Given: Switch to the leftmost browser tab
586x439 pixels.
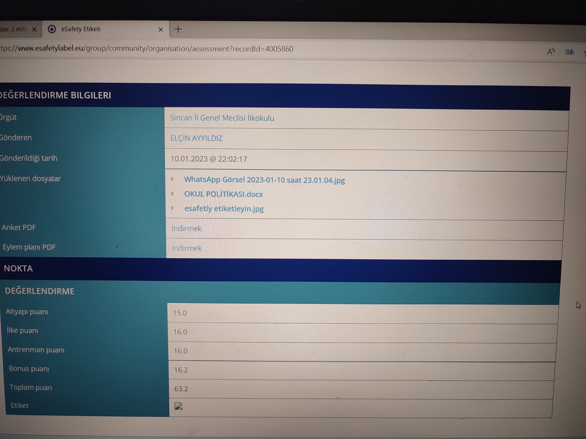Looking at the screenshot, I should click(13, 29).
